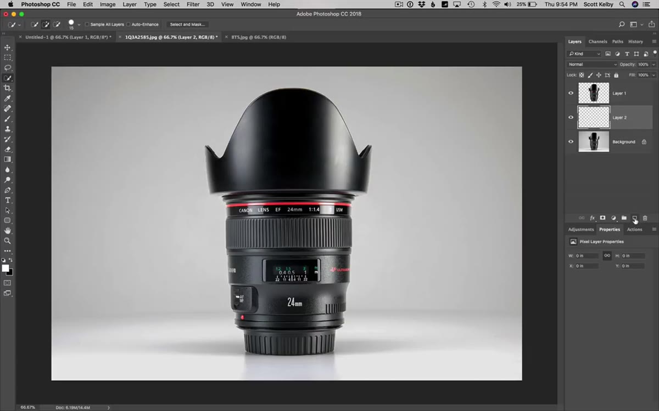659x411 pixels.
Task: Switch to the Adjustments tab
Action: point(581,230)
